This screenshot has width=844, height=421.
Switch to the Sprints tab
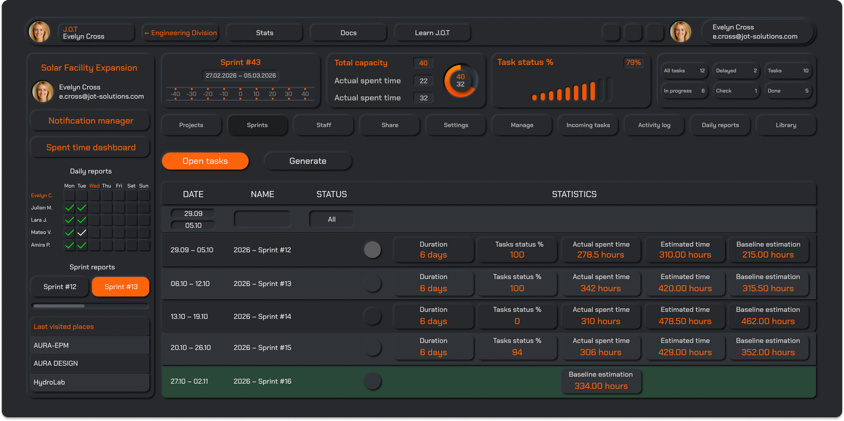(257, 125)
